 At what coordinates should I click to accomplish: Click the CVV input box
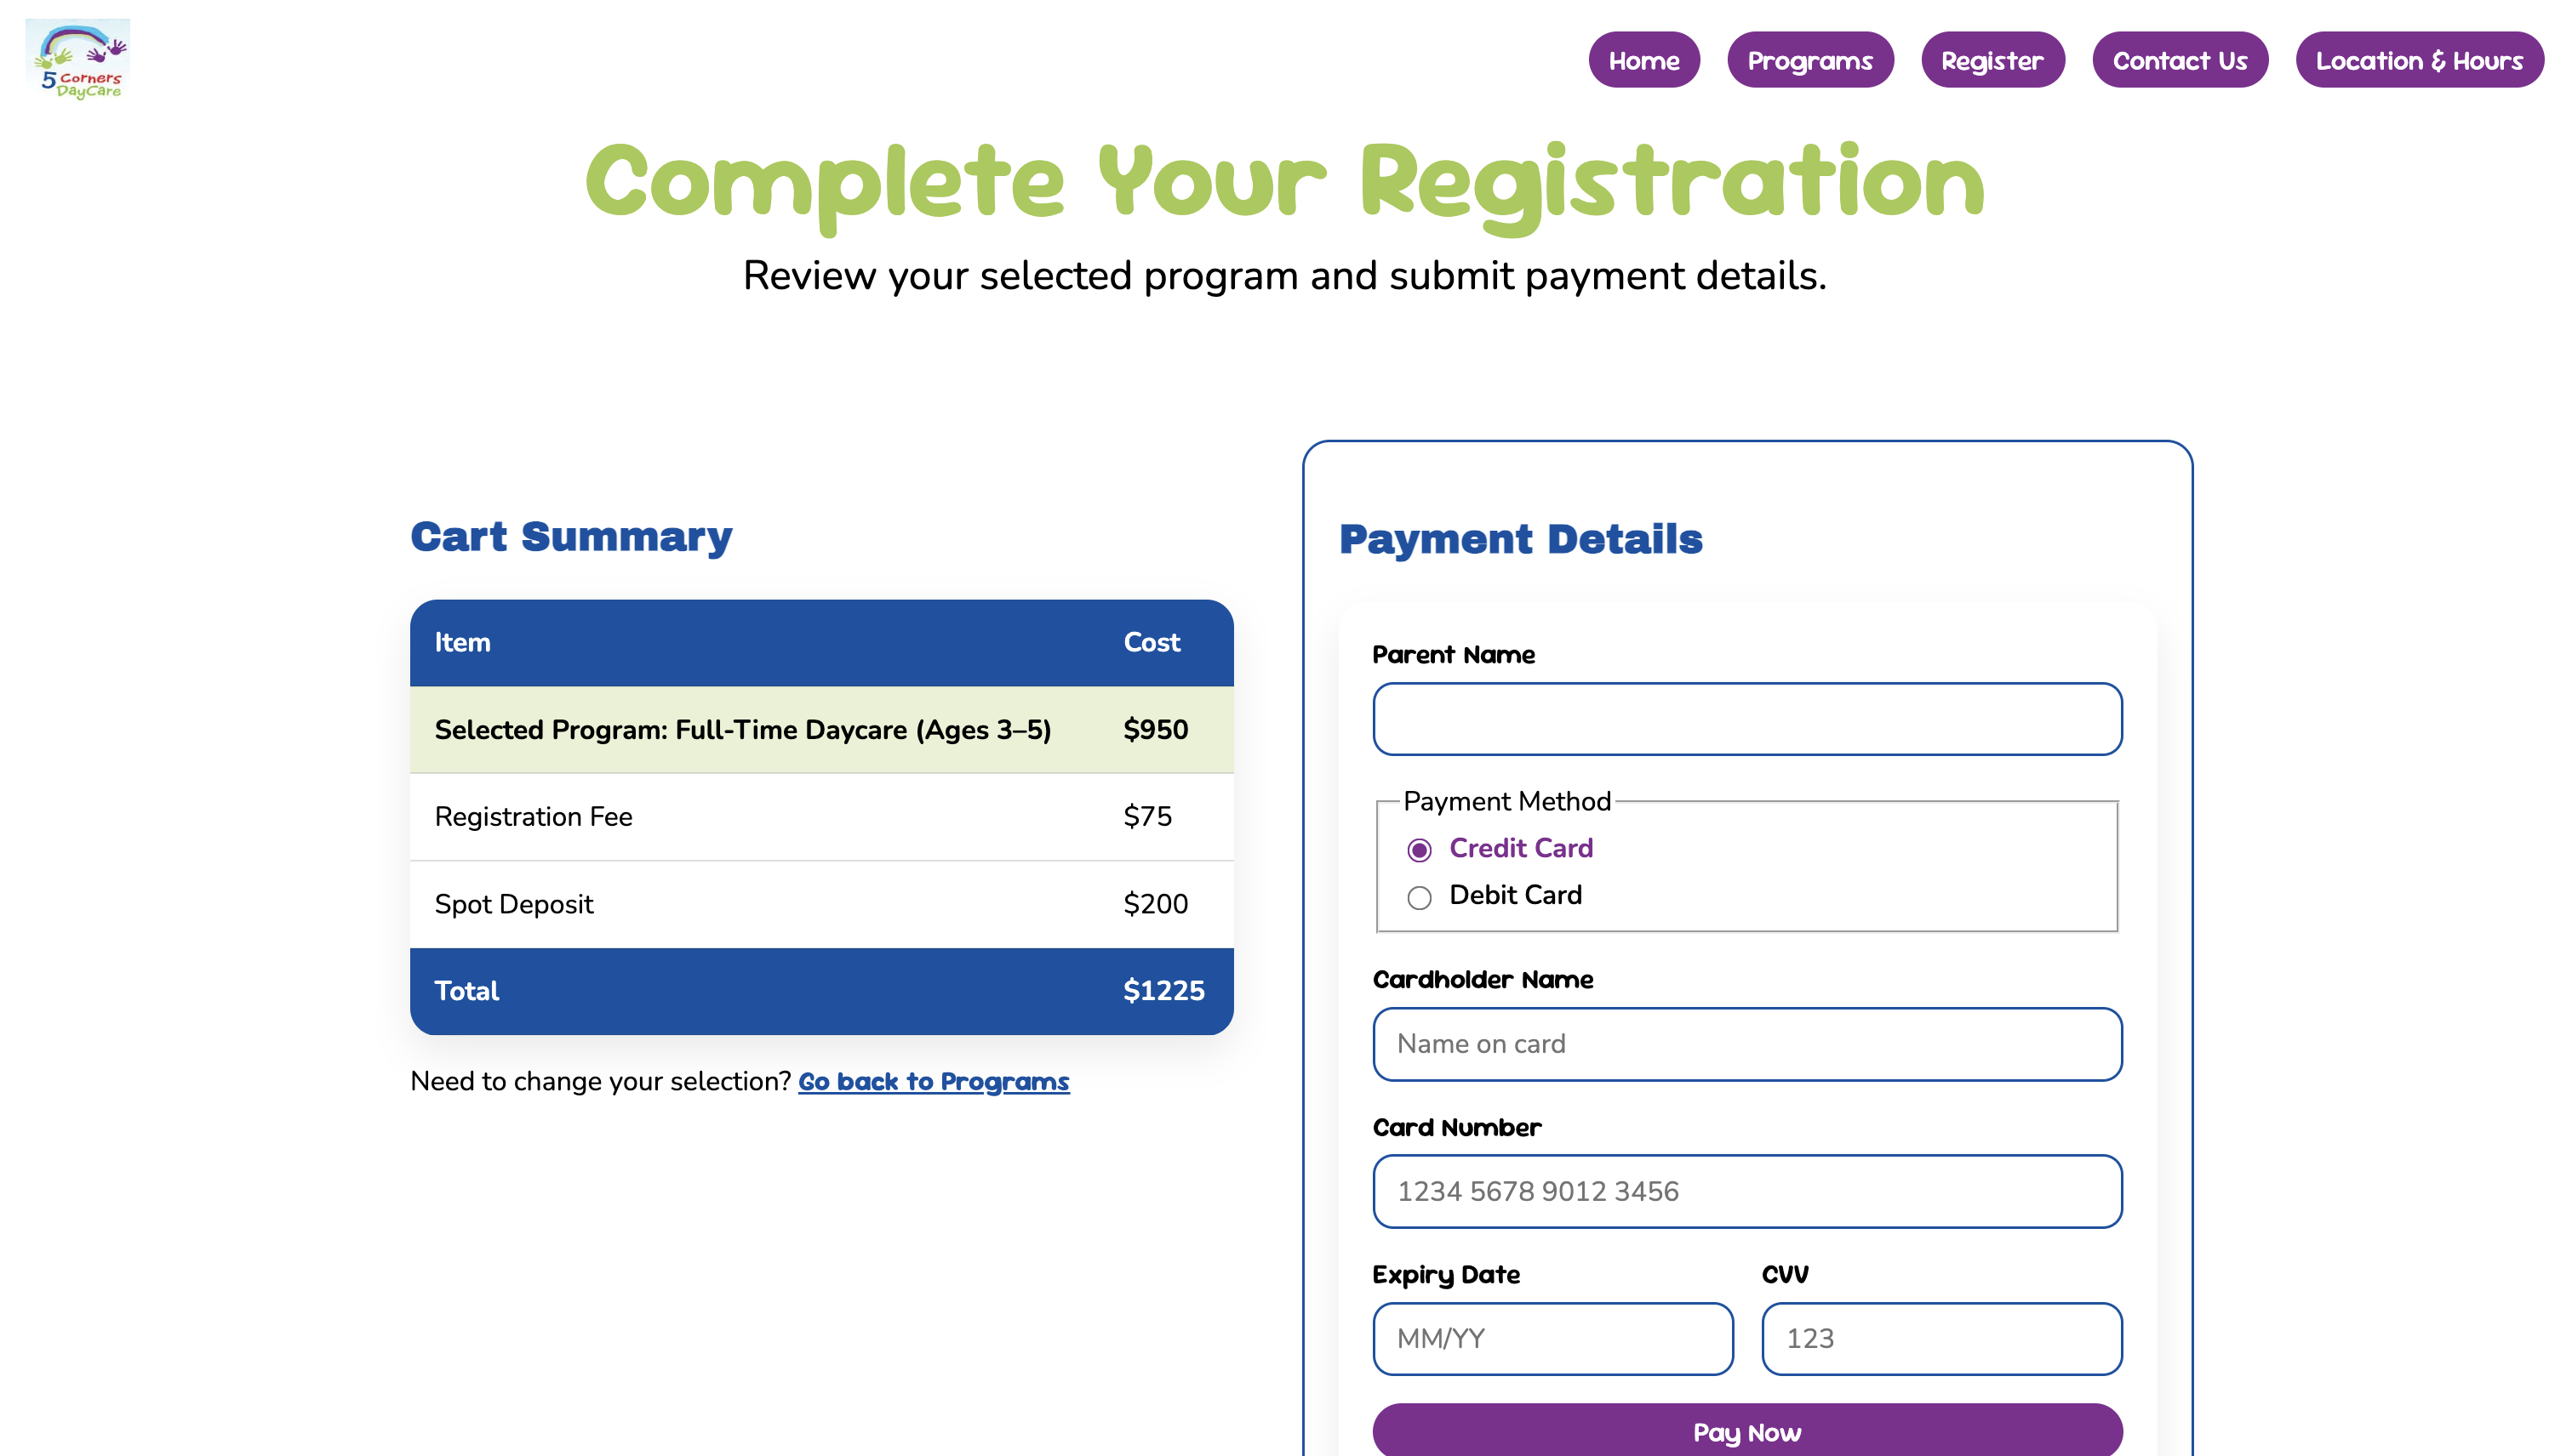tap(1940, 1338)
